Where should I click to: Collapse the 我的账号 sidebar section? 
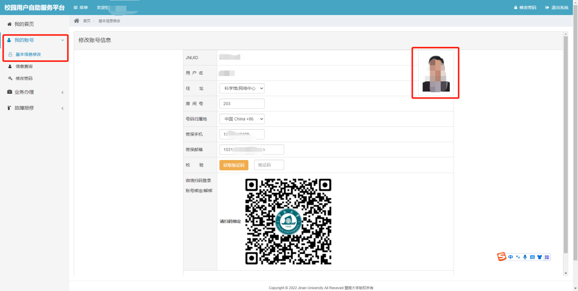pyautogui.click(x=35, y=40)
